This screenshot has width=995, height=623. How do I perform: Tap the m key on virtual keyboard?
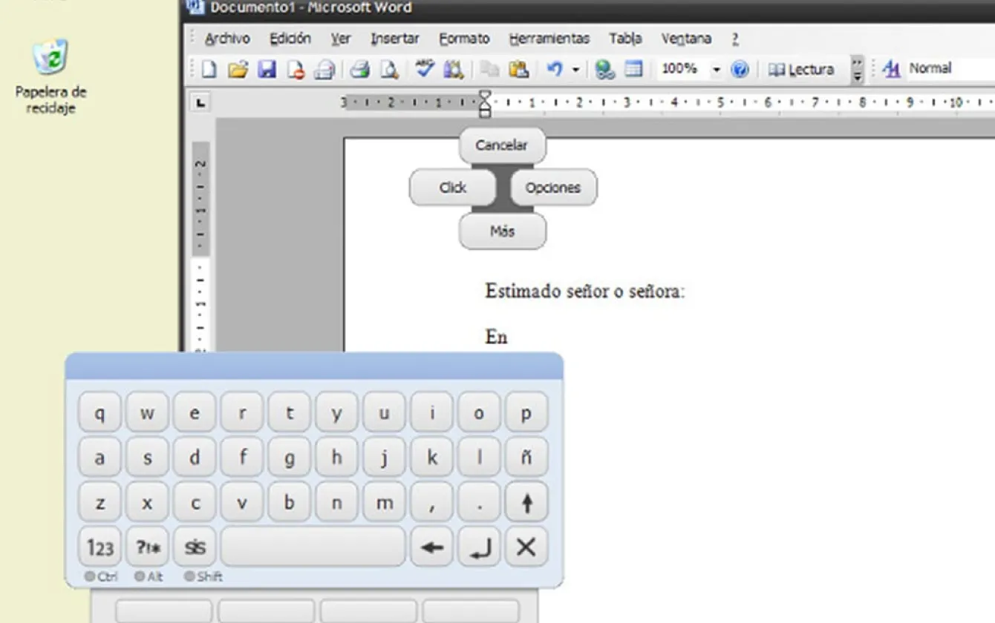click(384, 502)
